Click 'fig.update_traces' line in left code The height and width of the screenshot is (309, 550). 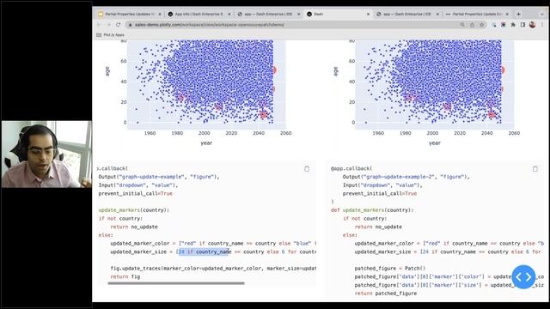213,269
